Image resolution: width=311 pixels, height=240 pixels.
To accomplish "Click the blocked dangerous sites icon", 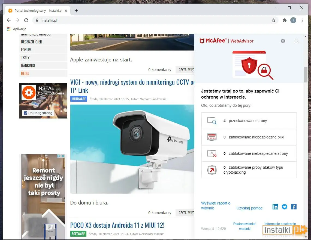I will (212, 153).
